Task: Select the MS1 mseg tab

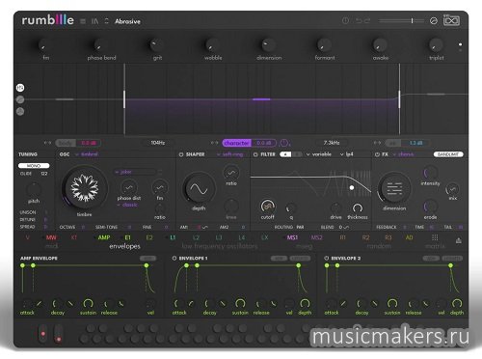Action: click(292, 237)
